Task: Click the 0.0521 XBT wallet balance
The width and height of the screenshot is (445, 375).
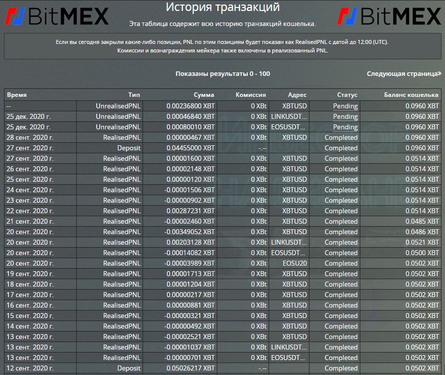Action: 422,242
